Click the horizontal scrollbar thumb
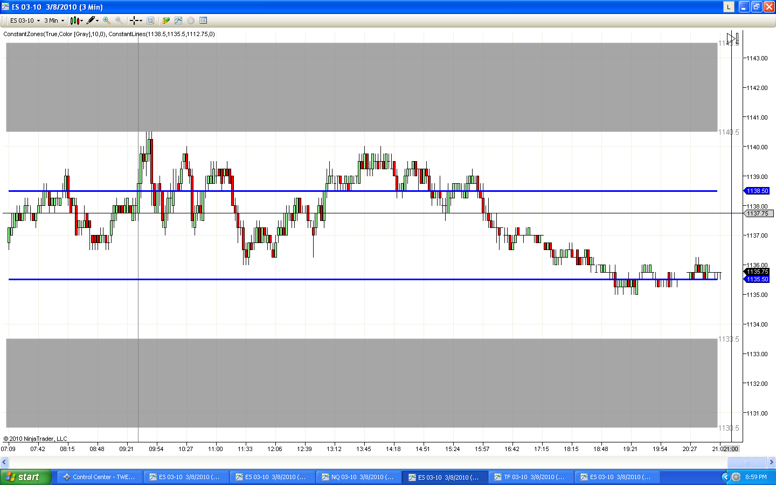This screenshot has height=485, width=776. click(747, 462)
